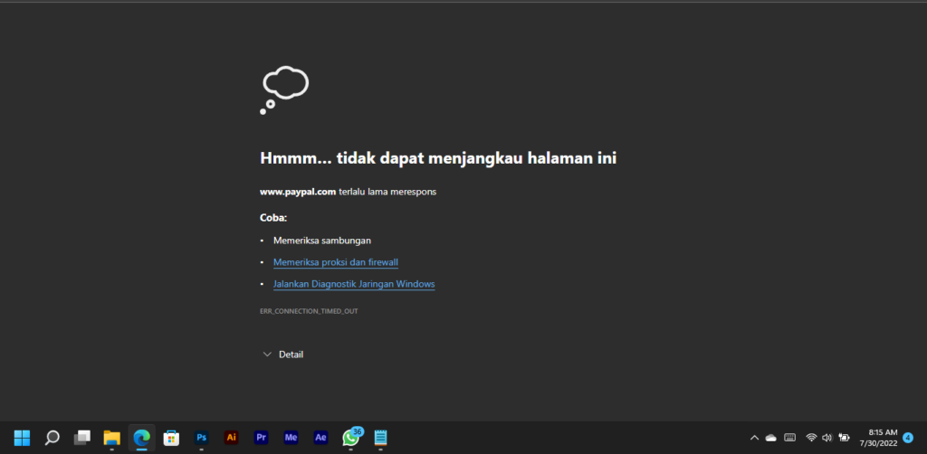
Task: Check the battery status icon
Action: pyautogui.click(x=845, y=438)
